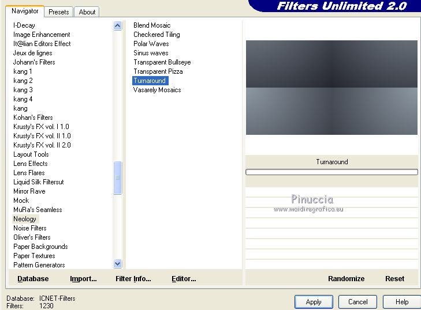Choose the Vasarely Mosaics filter

coord(157,90)
